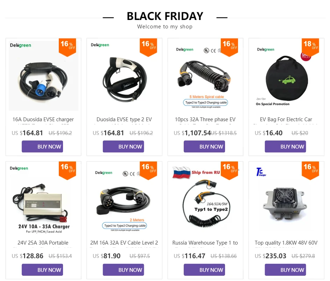The width and height of the screenshot is (330, 281).
Task: Click BUY NOW under the $235.03 charger
Action: [286, 270]
